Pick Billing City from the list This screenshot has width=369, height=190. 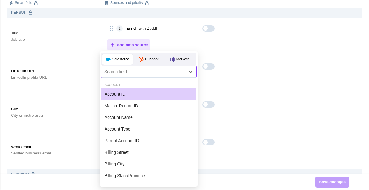149,164
